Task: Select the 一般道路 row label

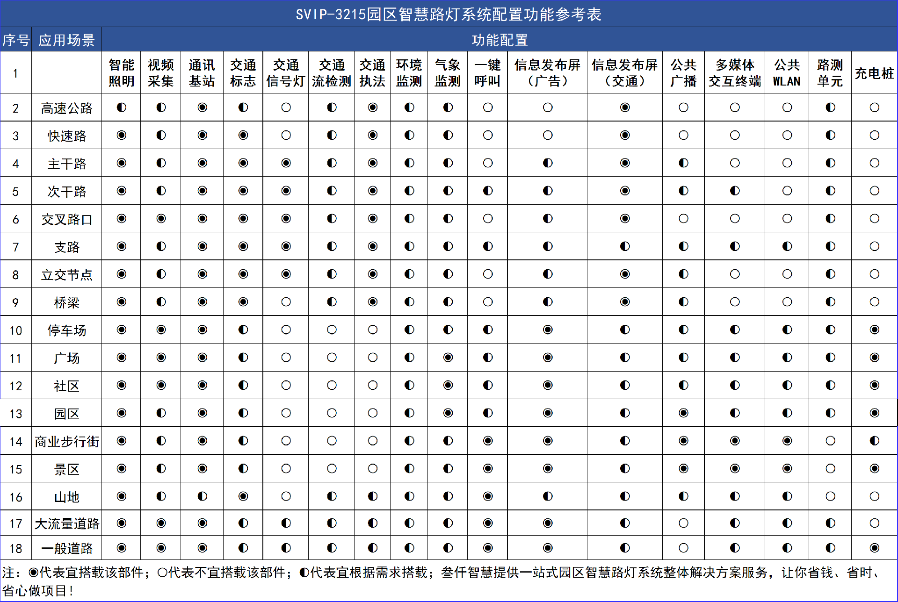Action: [67, 548]
